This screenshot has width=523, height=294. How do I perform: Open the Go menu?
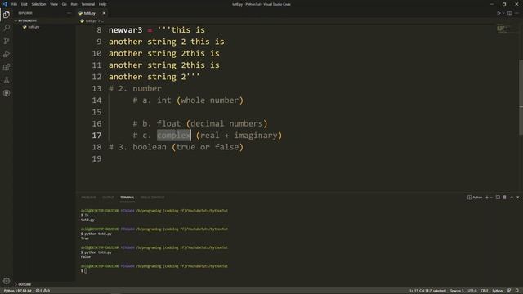[x=65, y=4]
